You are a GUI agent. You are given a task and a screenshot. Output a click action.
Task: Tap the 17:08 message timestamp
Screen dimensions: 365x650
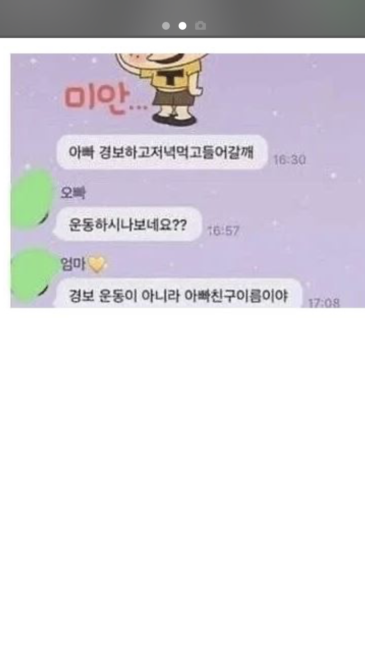coord(324,303)
